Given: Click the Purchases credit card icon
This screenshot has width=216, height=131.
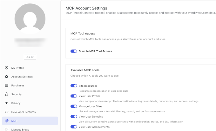Looking at the screenshot, I should point(7,85).
